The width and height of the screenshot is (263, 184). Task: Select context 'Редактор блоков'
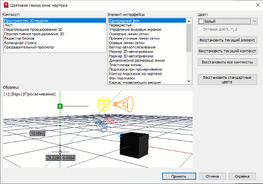[x=55, y=38]
